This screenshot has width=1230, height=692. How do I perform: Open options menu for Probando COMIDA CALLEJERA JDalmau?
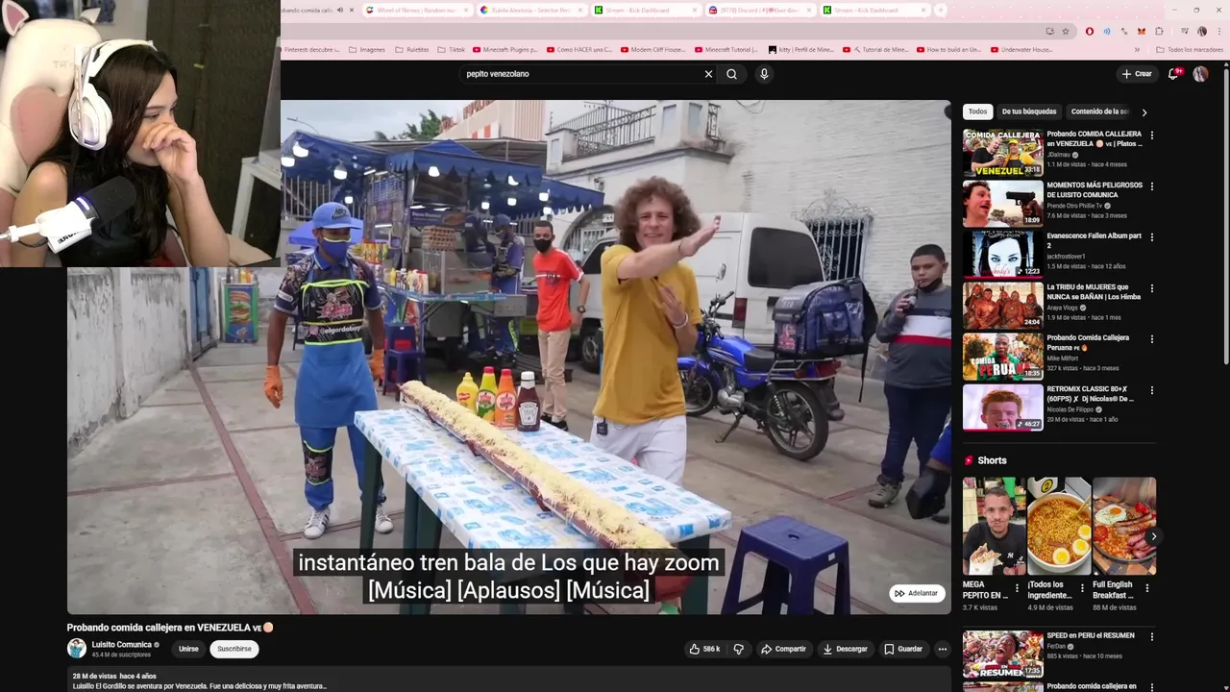click(1152, 136)
